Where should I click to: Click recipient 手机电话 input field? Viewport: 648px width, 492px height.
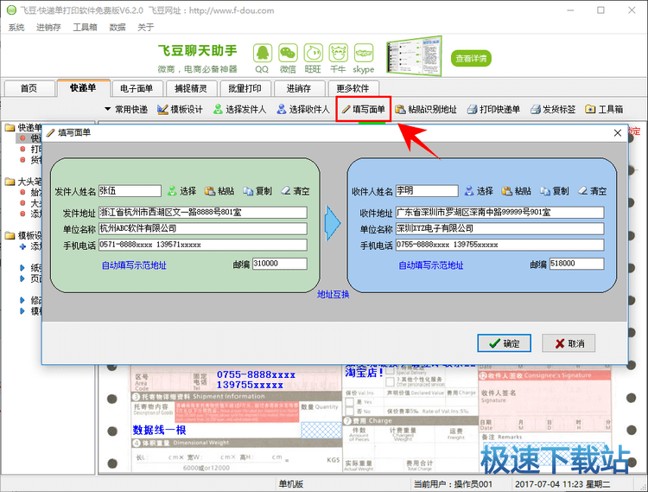(x=499, y=245)
